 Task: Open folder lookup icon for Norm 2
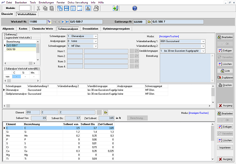136,56
